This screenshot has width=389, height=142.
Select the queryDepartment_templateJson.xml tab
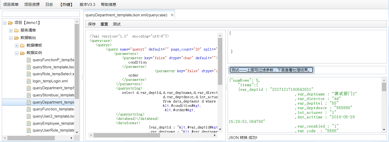point(126,15)
